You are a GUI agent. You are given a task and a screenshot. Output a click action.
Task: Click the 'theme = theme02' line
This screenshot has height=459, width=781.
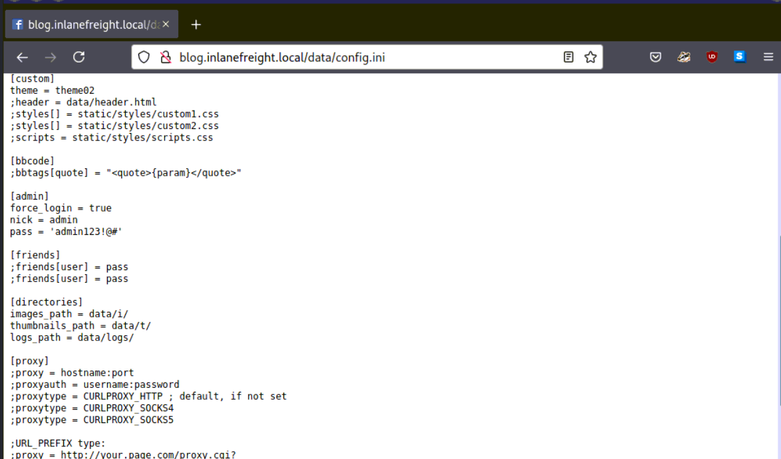click(53, 90)
